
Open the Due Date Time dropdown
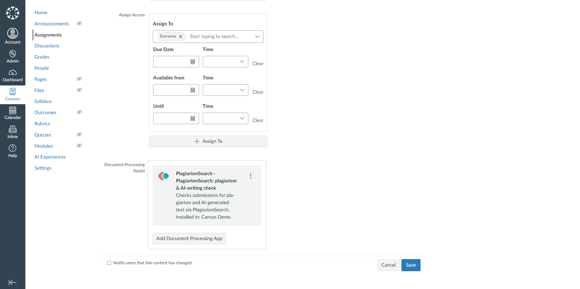(x=225, y=62)
